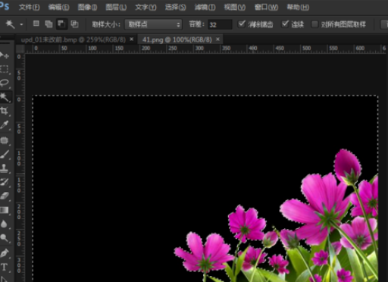The width and height of the screenshot is (388, 282).
Task: Switch to the upd_01未改前.bmp document tab
Action: 74,39
